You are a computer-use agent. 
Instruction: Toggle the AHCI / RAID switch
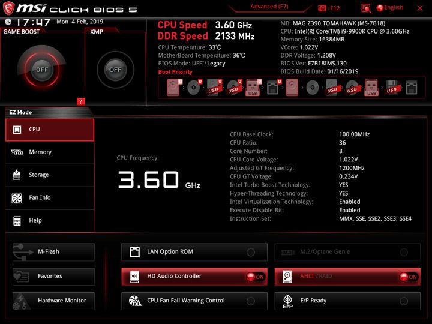pos(409,277)
